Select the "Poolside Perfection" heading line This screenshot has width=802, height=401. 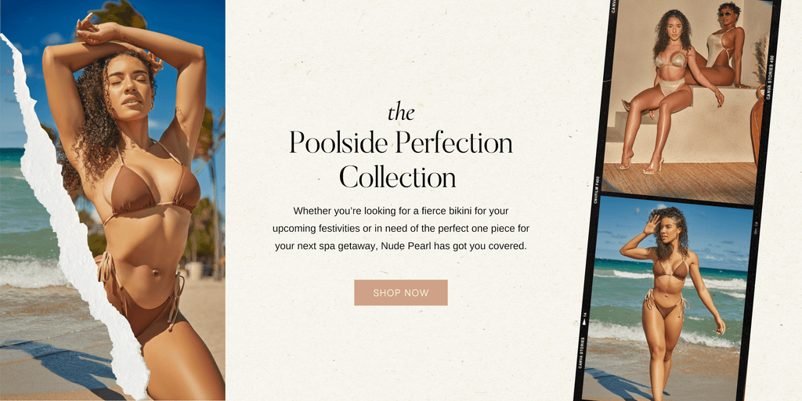400,143
